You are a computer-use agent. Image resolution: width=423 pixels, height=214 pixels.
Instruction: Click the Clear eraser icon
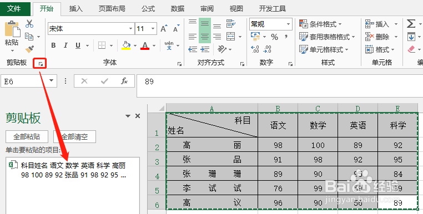(x=411, y=49)
